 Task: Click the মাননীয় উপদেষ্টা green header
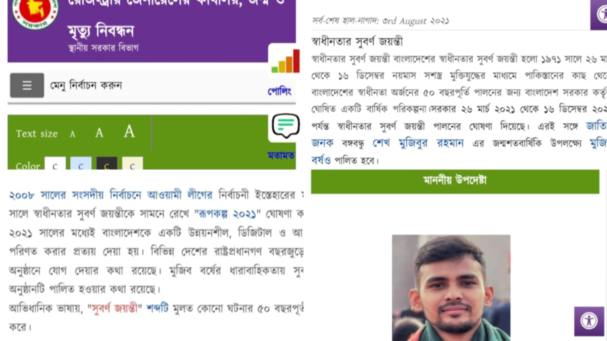455,181
